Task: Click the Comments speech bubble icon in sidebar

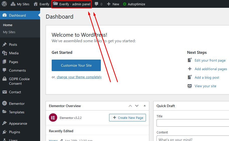Action: click(5, 70)
